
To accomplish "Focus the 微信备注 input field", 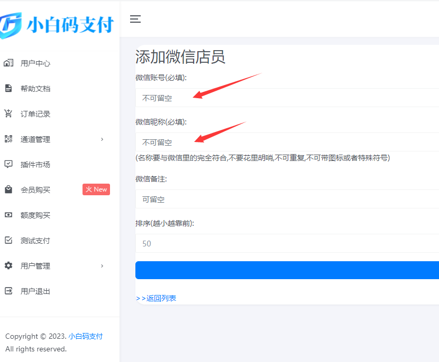I will (287, 199).
